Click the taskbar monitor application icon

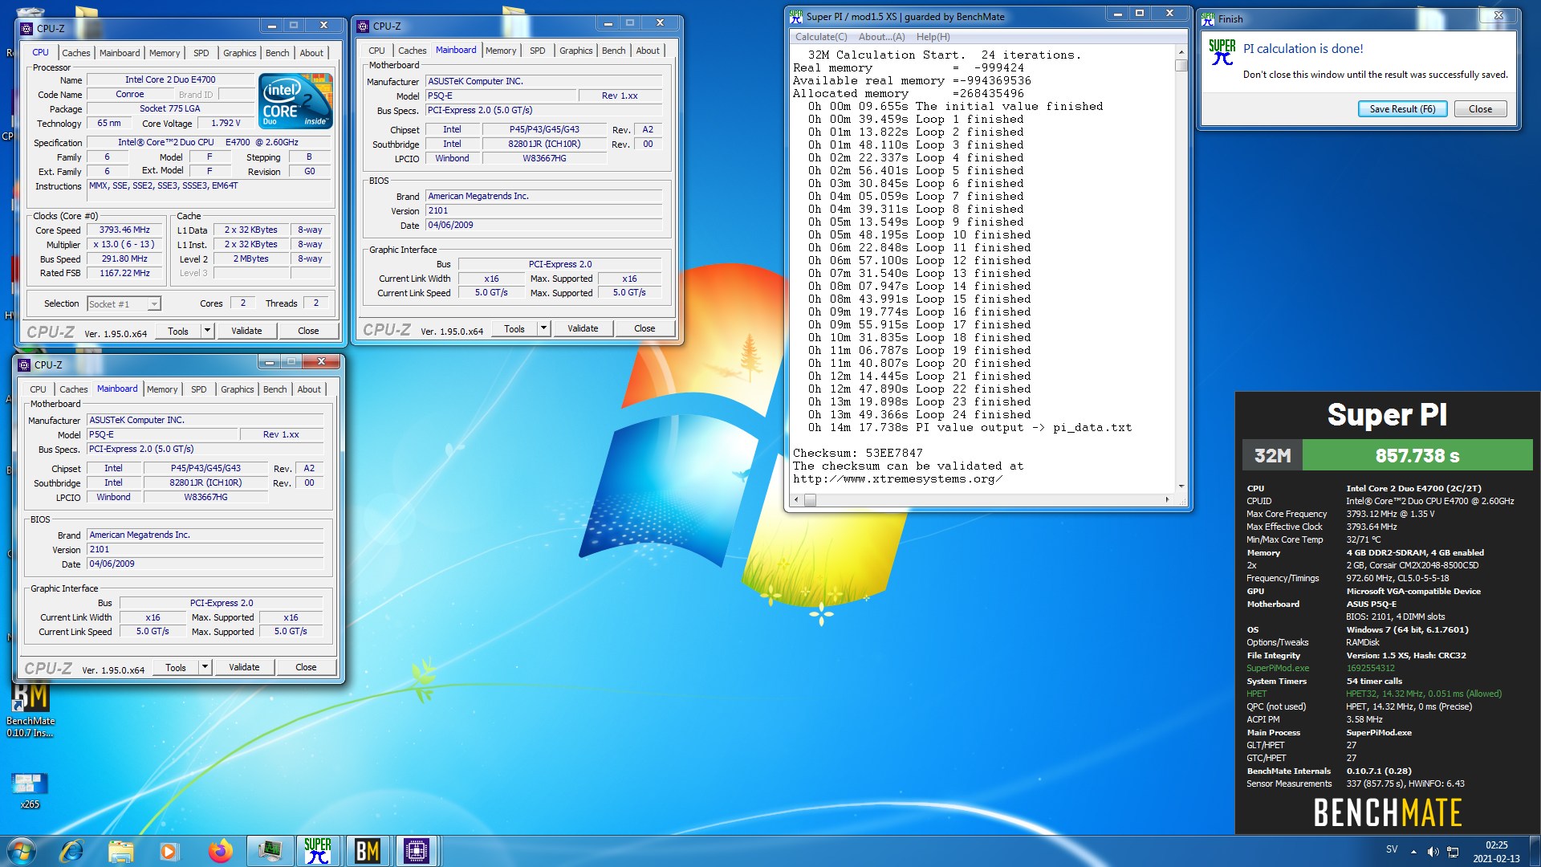pyautogui.click(x=270, y=850)
